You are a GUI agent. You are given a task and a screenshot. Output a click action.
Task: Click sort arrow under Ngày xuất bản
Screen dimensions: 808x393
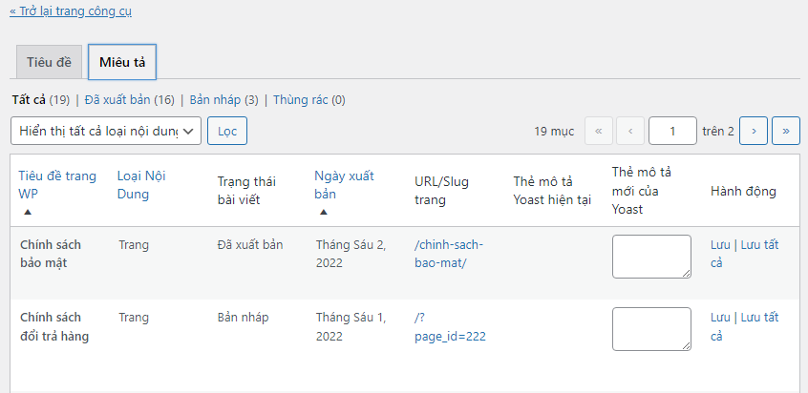(324, 212)
